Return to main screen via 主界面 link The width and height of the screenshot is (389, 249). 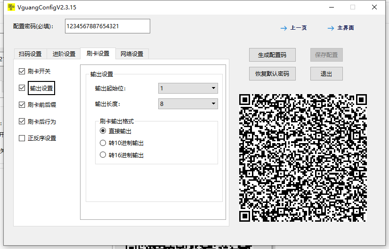[x=346, y=28]
